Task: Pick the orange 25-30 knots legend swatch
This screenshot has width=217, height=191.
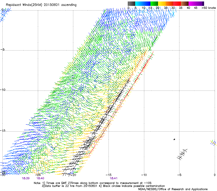Action: [x=169, y=4]
